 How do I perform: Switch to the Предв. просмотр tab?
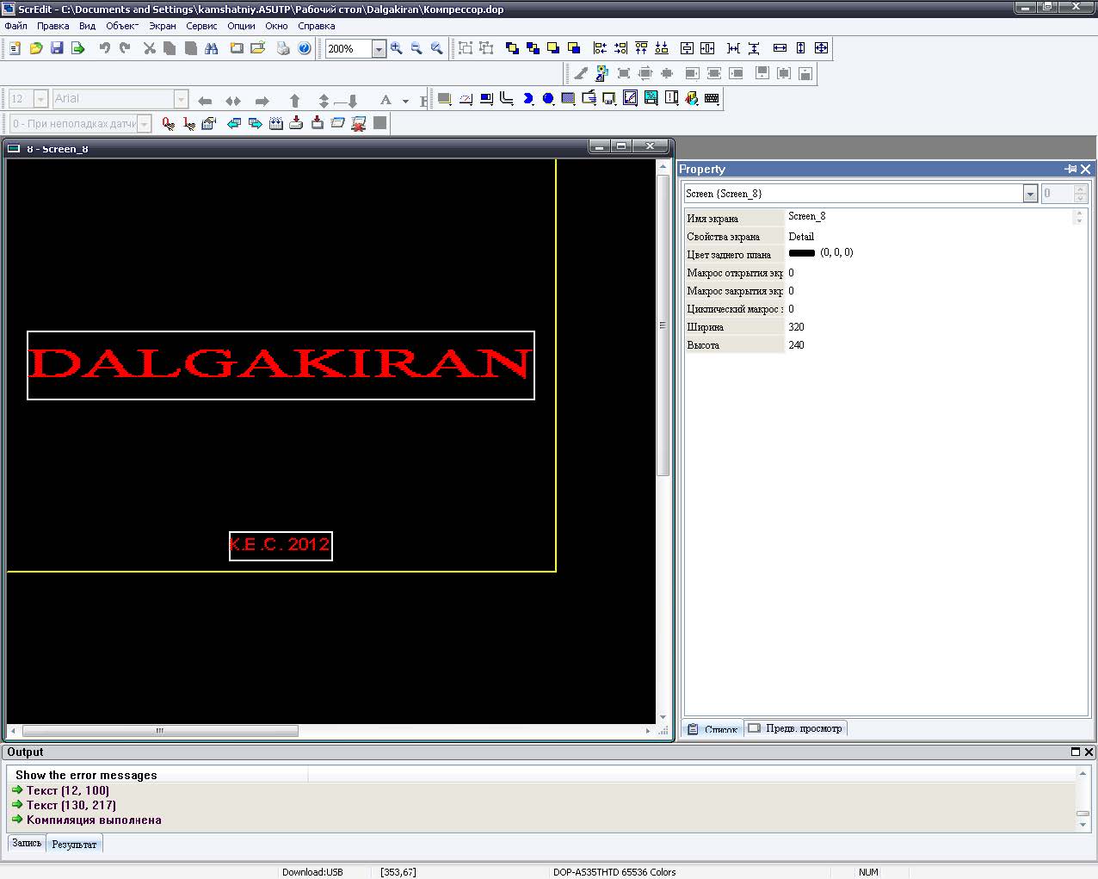[x=796, y=728]
